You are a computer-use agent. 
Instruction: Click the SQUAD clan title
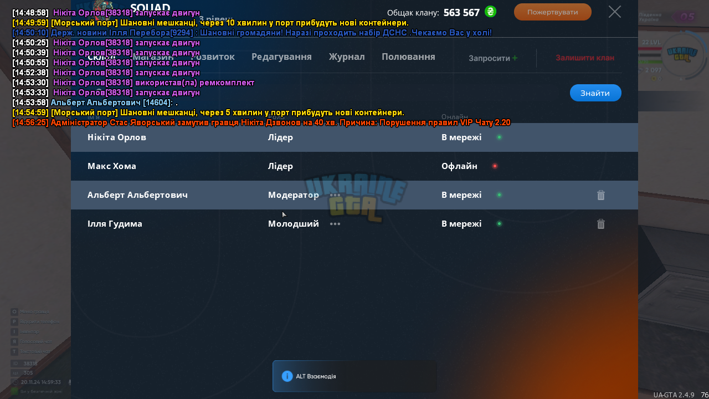pyautogui.click(x=150, y=8)
